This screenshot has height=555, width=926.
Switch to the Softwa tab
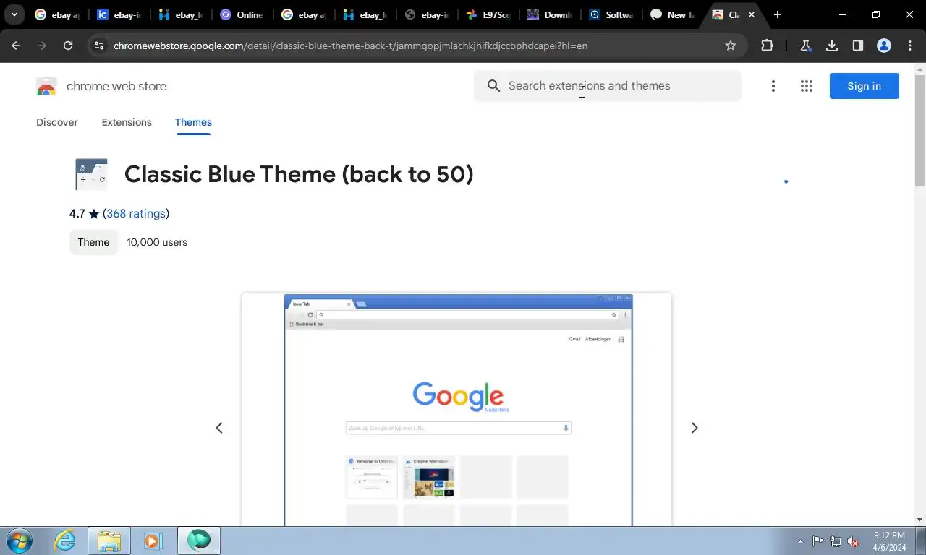[611, 14]
